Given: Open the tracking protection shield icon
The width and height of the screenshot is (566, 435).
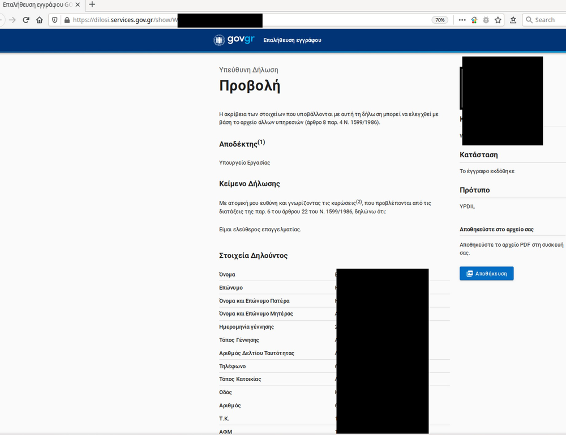Looking at the screenshot, I should click(x=55, y=20).
